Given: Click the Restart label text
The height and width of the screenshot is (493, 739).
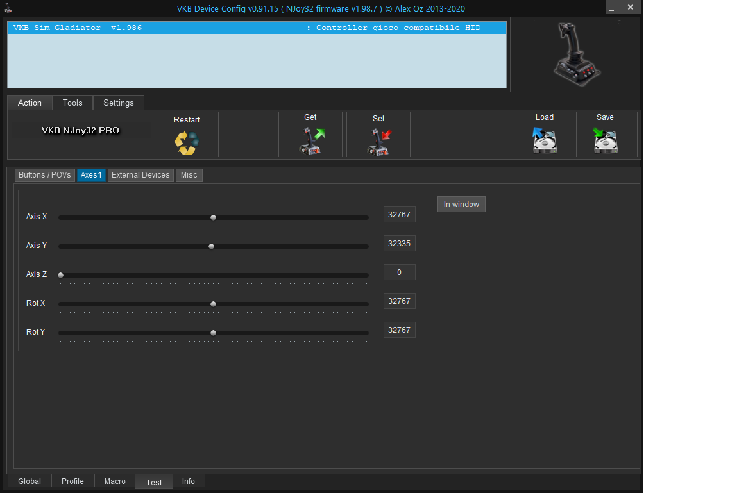Looking at the screenshot, I should pos(187,120).
